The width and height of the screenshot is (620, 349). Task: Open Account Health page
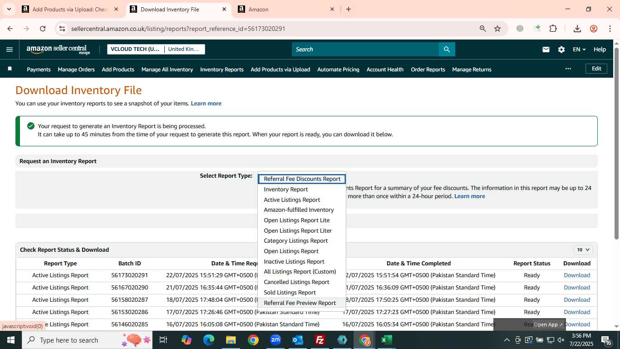(x=385, y=70)
